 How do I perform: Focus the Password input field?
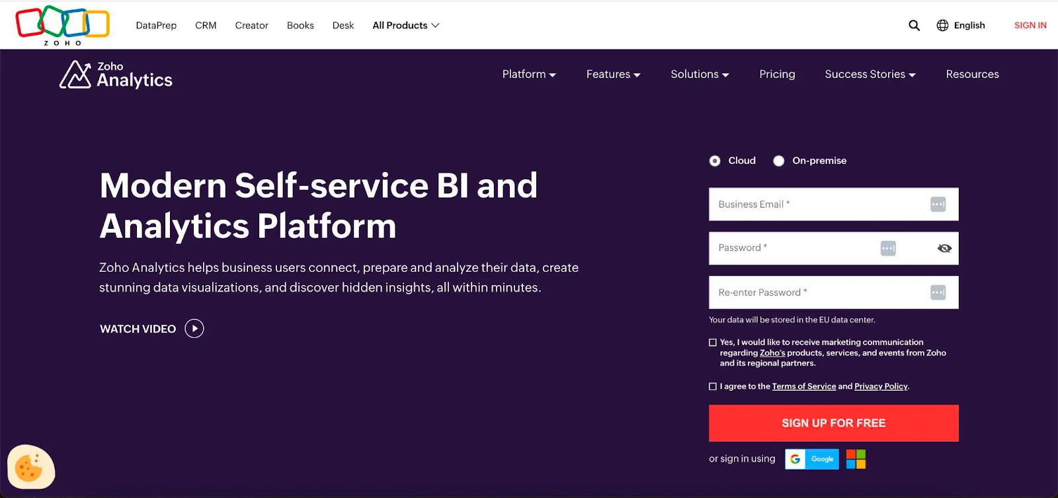click(x=834, y=248)
